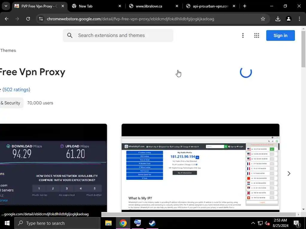Close the api-pro.urban-vpn.com tab
The height and width of the screenshot is (229, 306).
coord(234,6)
